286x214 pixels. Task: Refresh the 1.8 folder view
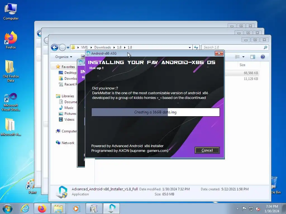[x=196, y=47]
